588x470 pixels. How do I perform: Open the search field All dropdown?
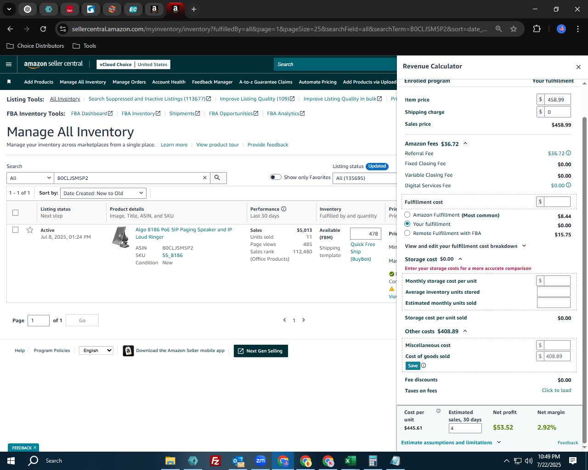coord(30,178)
